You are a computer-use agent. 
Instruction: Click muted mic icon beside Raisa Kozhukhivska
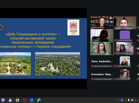pyautogui.click(x=92, y=66)
